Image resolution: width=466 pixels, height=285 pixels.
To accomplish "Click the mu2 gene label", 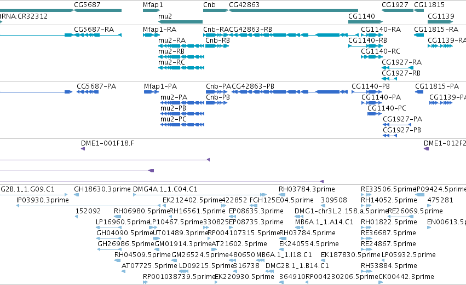I will click(165, 16).
